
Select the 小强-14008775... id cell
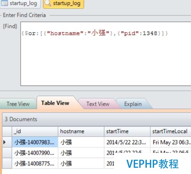pyautogui.click(x=35, y=164)
